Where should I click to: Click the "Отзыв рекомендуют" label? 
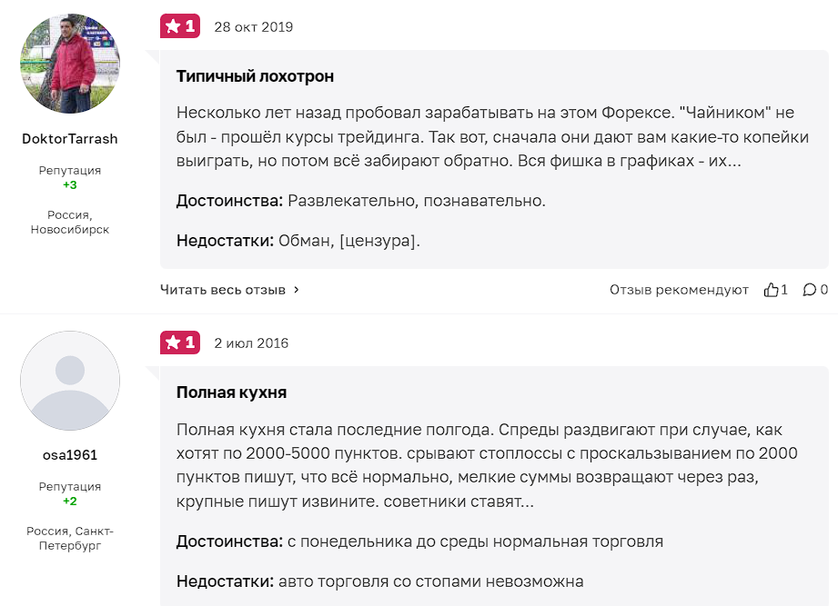pyautogui.click(x=679, y=290)
